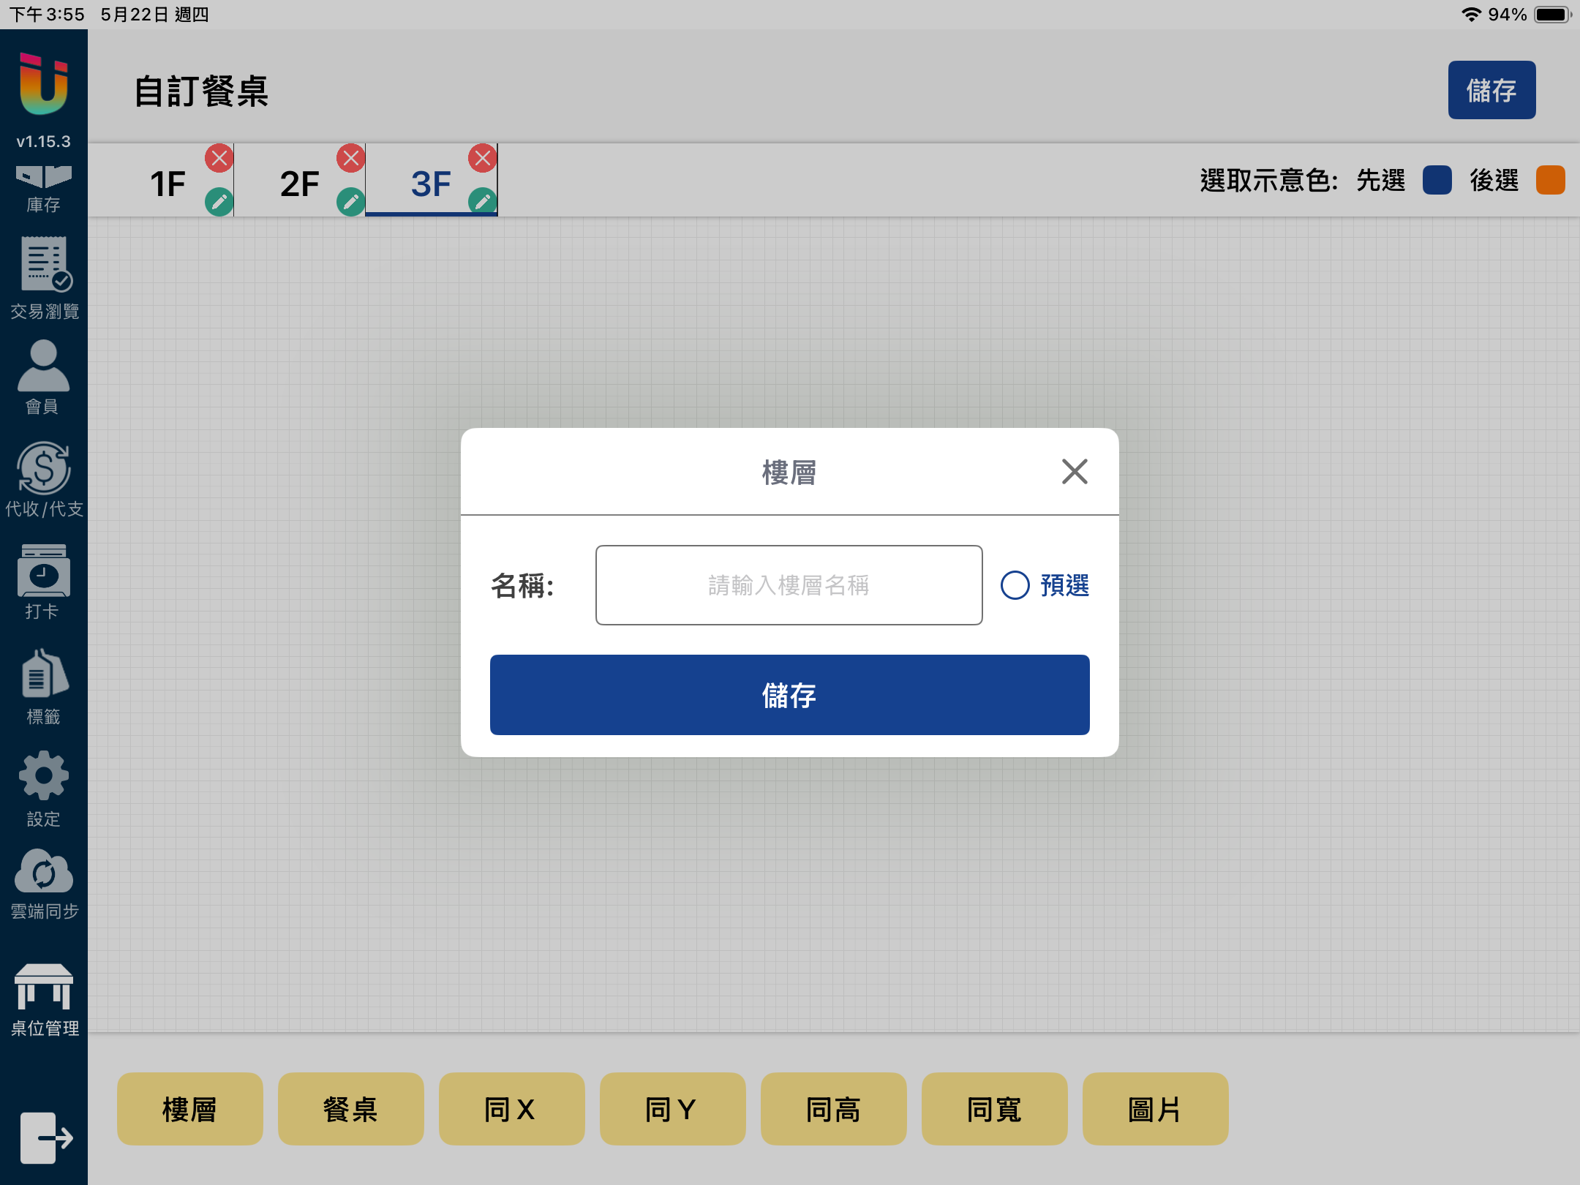Edit the 2F floor name
The height and width of the screenshot is (1185, 1580).
(350, 201)
